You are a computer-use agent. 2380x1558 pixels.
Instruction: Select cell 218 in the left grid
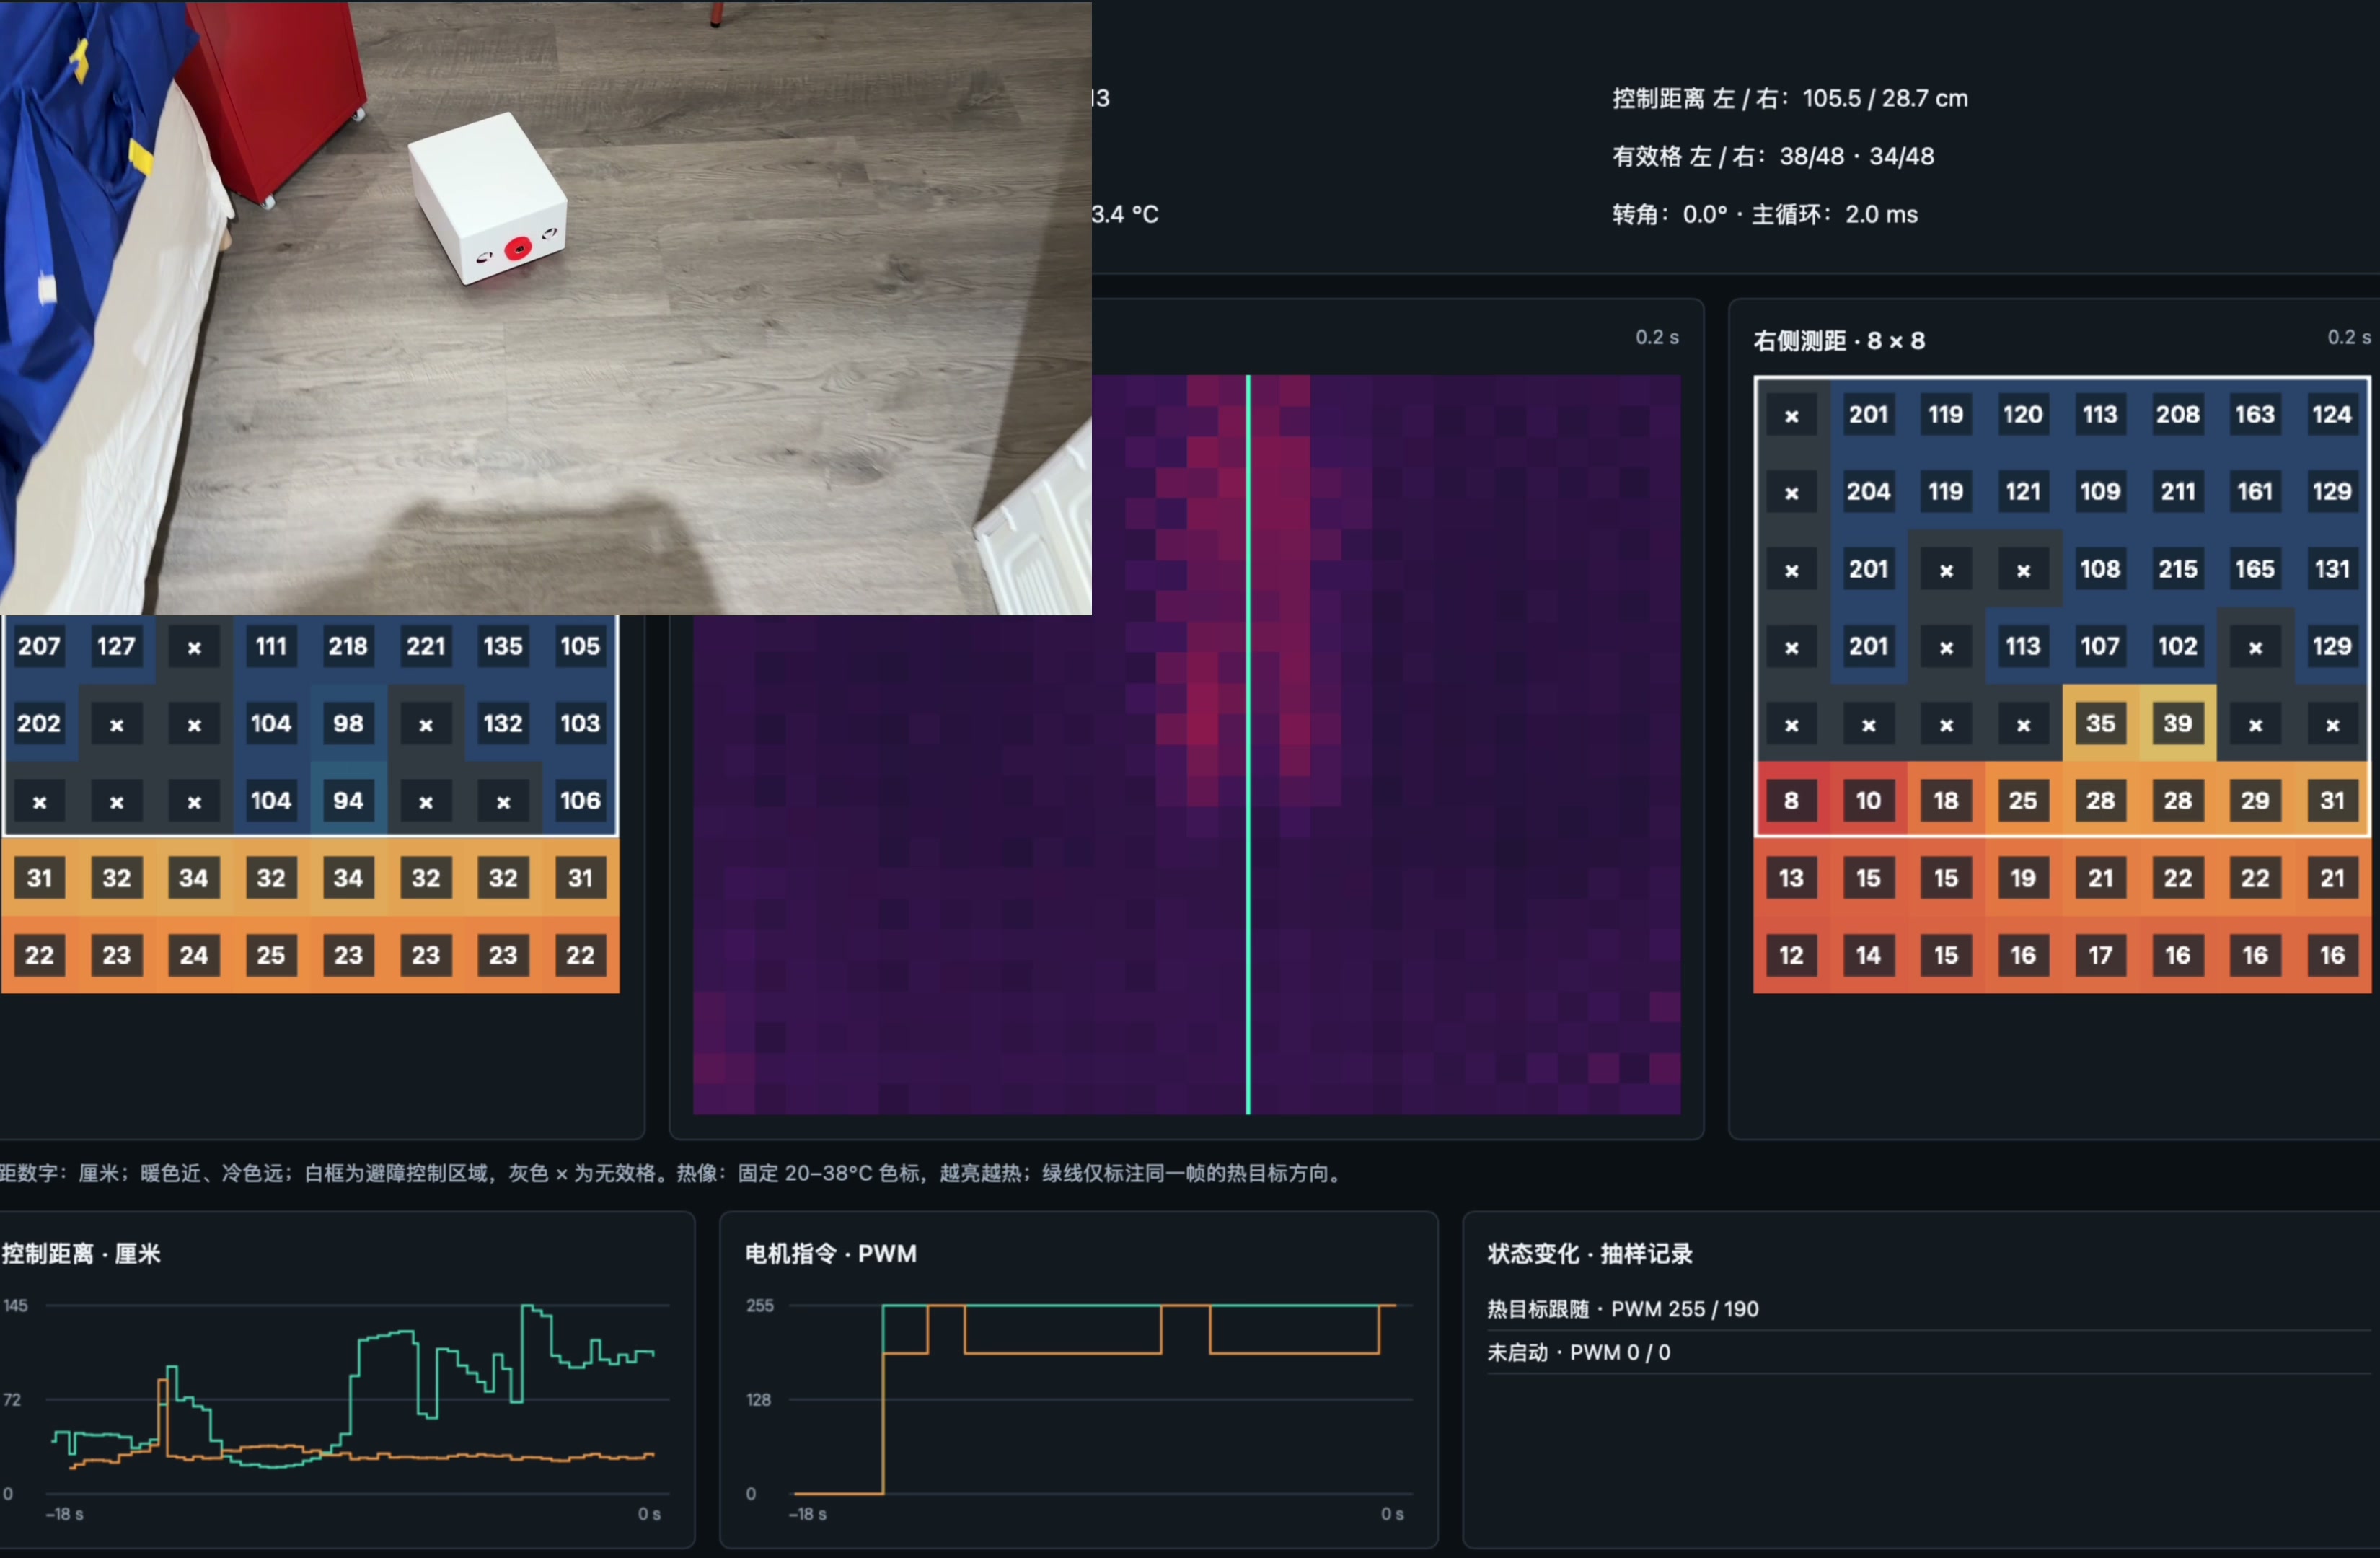[348, 646]
